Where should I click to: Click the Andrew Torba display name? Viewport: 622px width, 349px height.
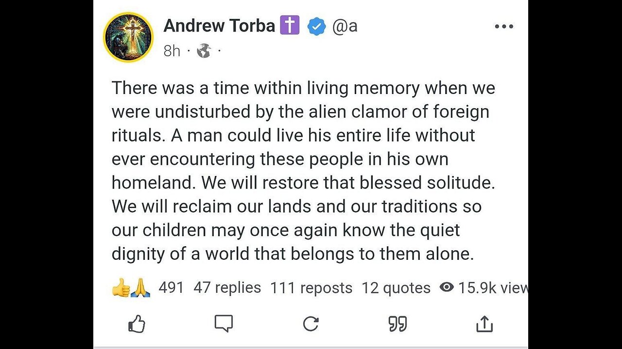219,26
